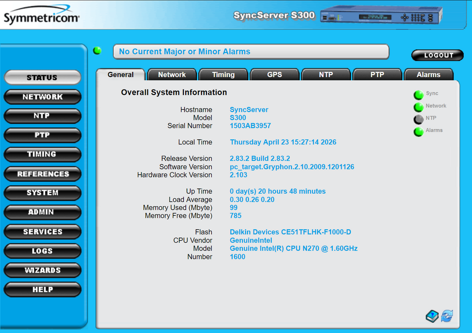The height and width of the screenshot is (333, 472).
Task: Click the green Network status LED
Action: (419, 107)
